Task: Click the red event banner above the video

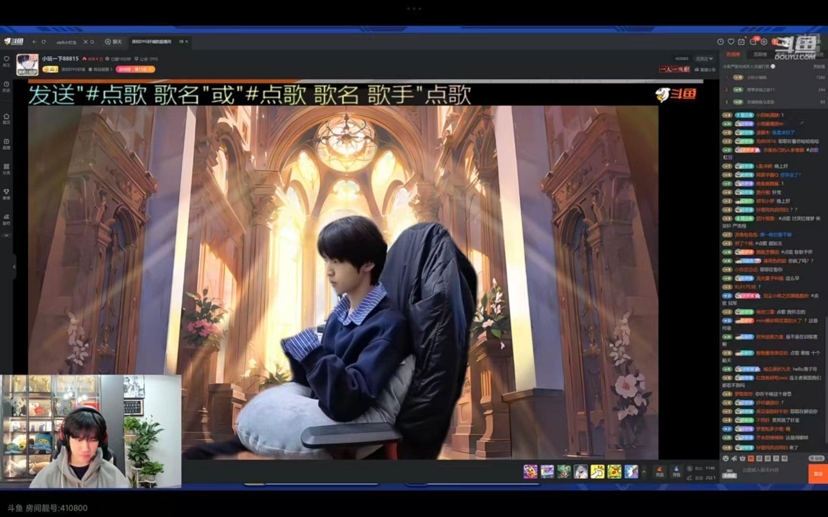Action: [x=674, y=69]
